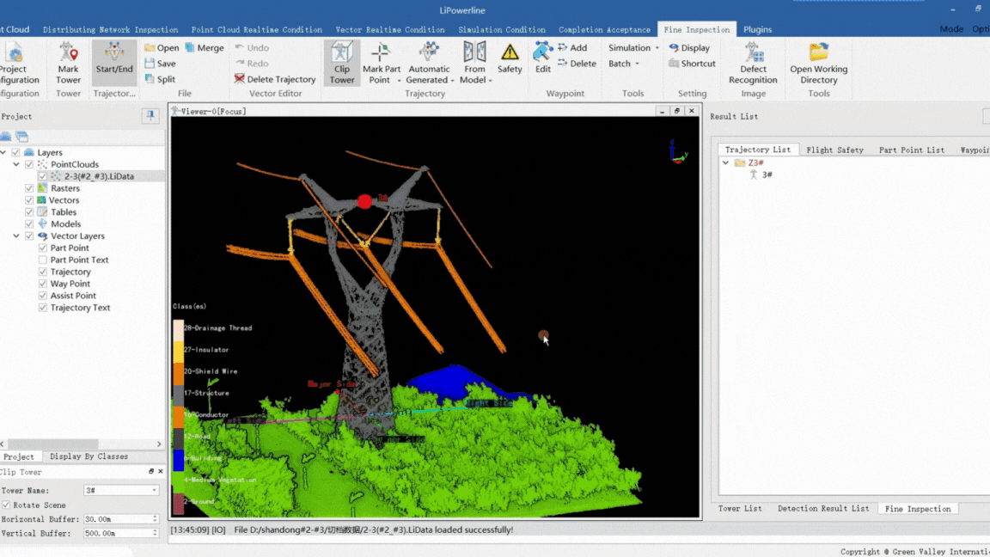Collapse the Vector Layers tree node

[x=16, y=236]
